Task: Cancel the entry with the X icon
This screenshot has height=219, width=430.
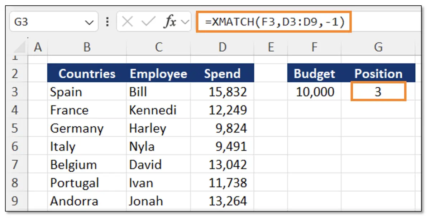Action: [127, 22]
